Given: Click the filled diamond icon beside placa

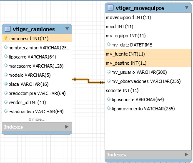Looking at the screenshot, I should (x=5, y=84).
